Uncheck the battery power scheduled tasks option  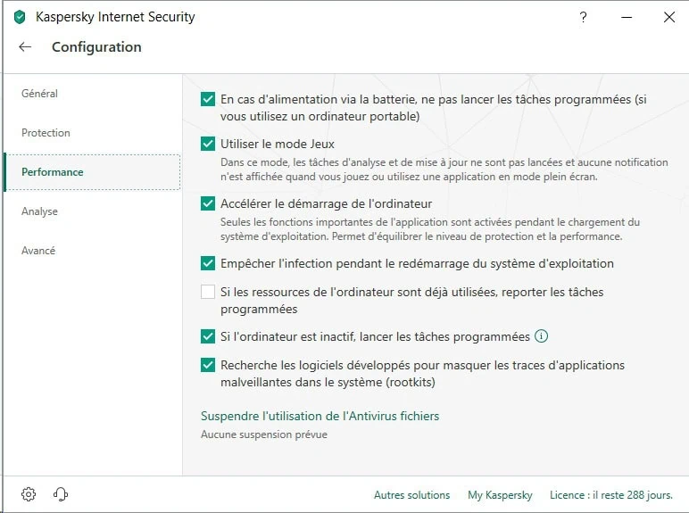click(208, 99)
